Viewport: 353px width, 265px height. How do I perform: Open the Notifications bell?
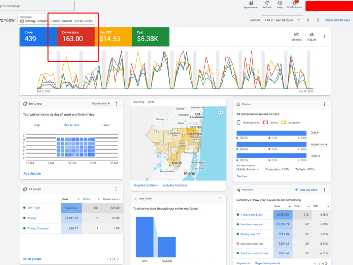coord(294,3)
